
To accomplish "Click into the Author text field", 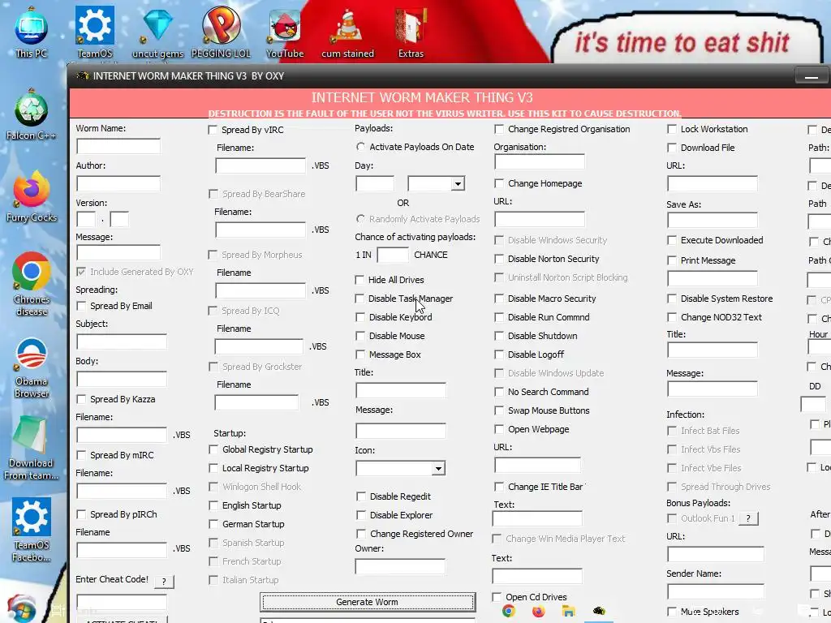I will 118,184.
